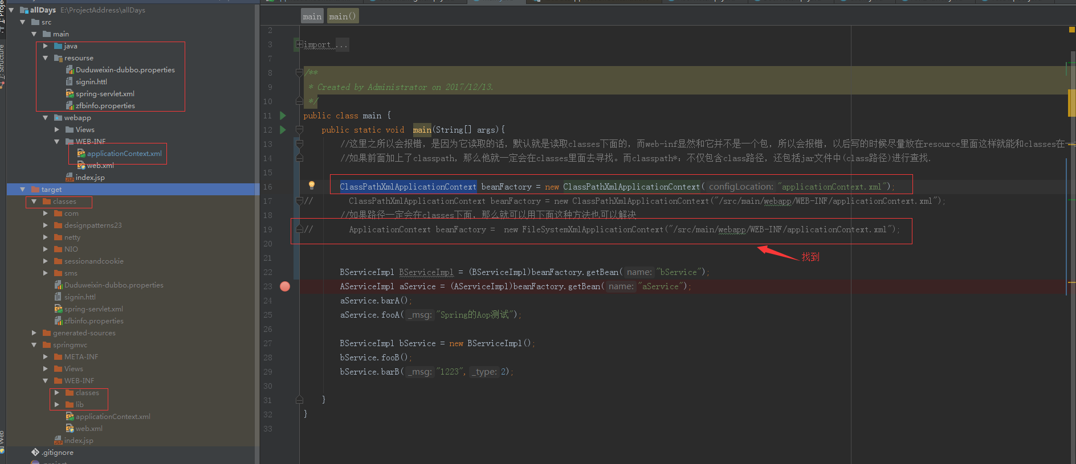Open zfbinfo.properties under resourse

pos(105,105)
